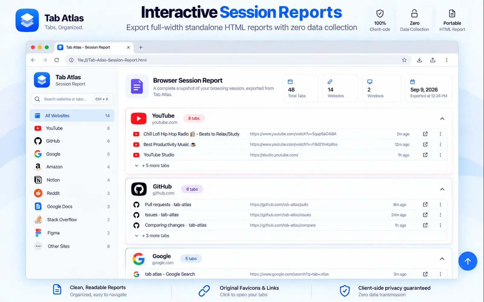The width and height of the screenshot is (484, 302).
Task: Focus the Search websites or tabs field
Action: pyautogui.click(x=72, y=99)
